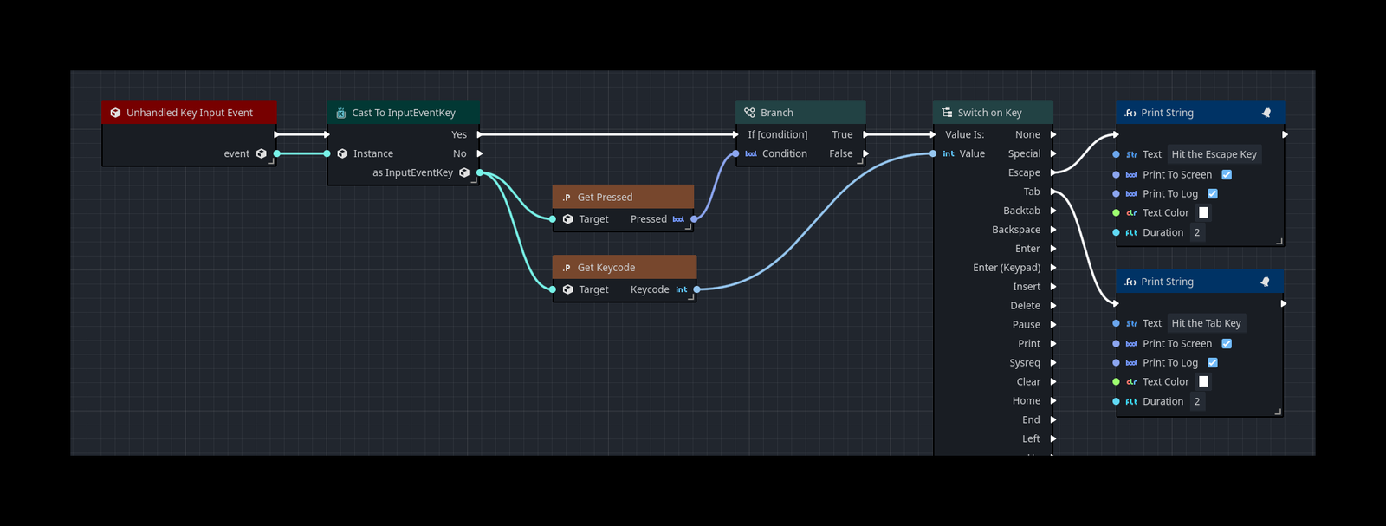Click the bell icon on the Tab Print String node
The width and height of the screenshot is (1386, 526).
(x=1265, y=282)
